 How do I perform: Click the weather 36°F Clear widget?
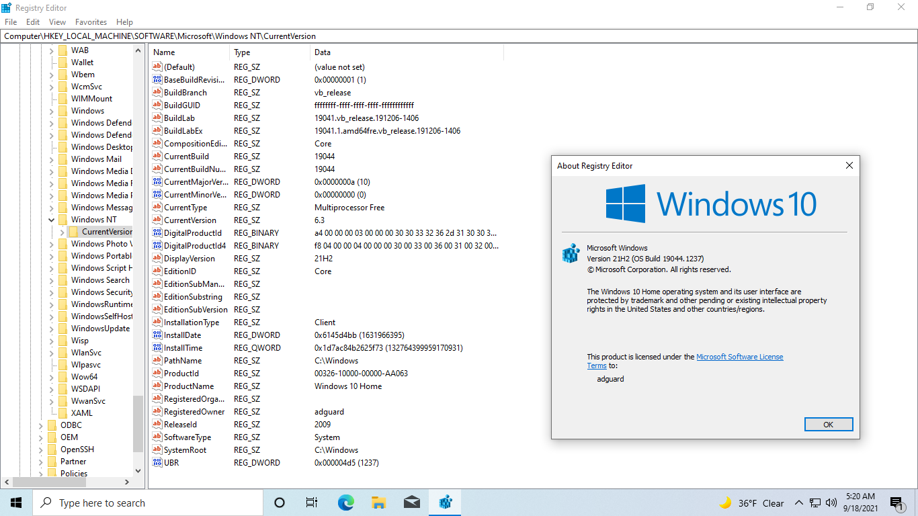(751, 503)
